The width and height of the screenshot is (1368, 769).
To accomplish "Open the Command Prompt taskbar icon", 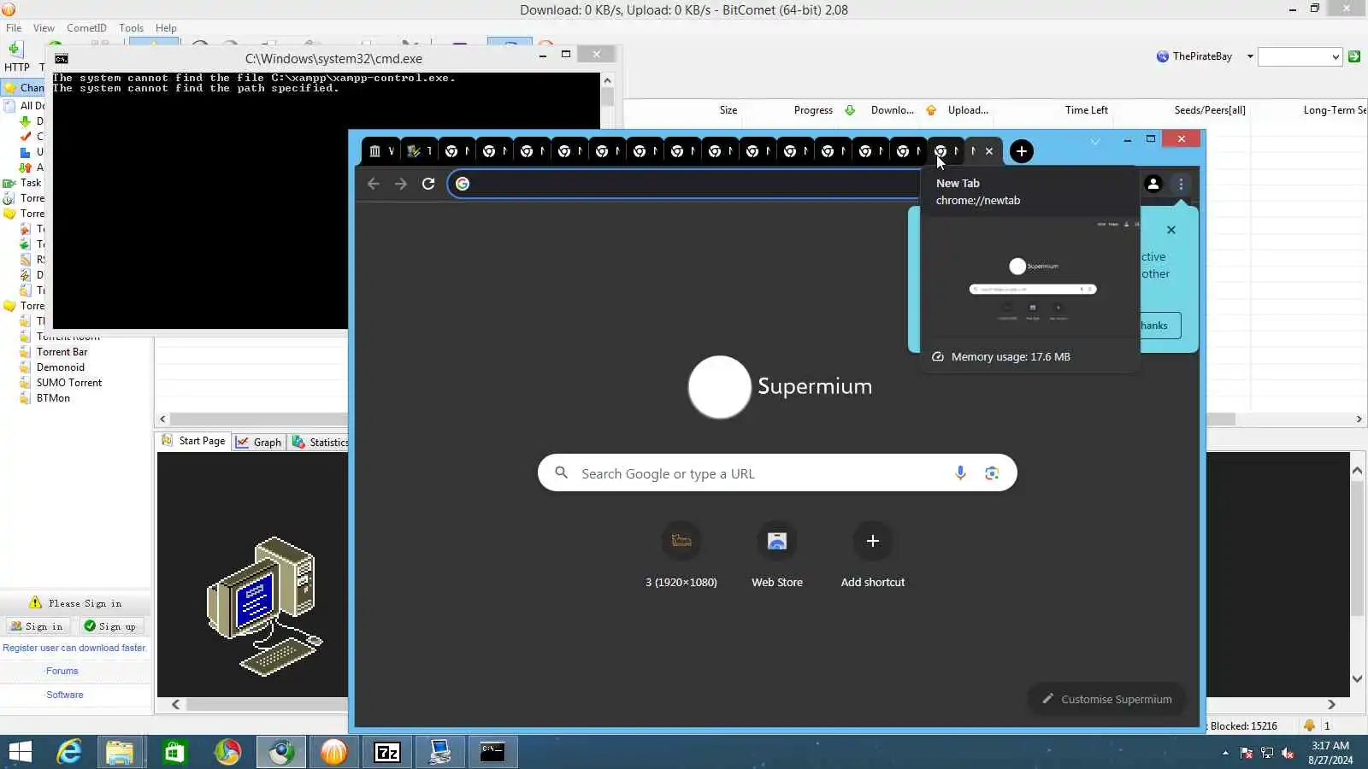I will click(492, 752).
